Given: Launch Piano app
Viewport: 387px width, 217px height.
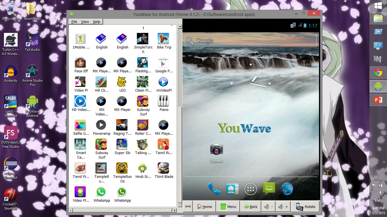Looking at the screenshot, I should coord(163,101).
